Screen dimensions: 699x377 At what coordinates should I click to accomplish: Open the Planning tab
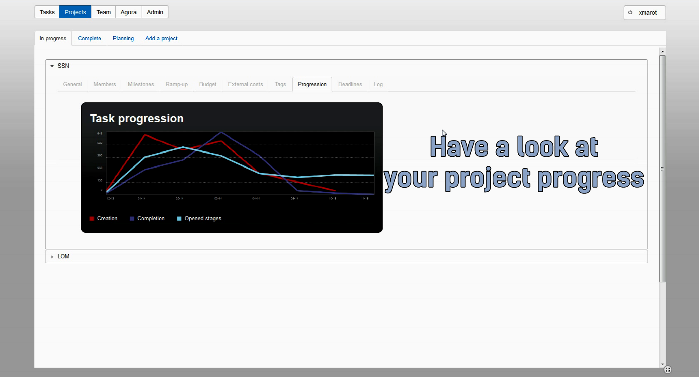click(x=123, y=38)
